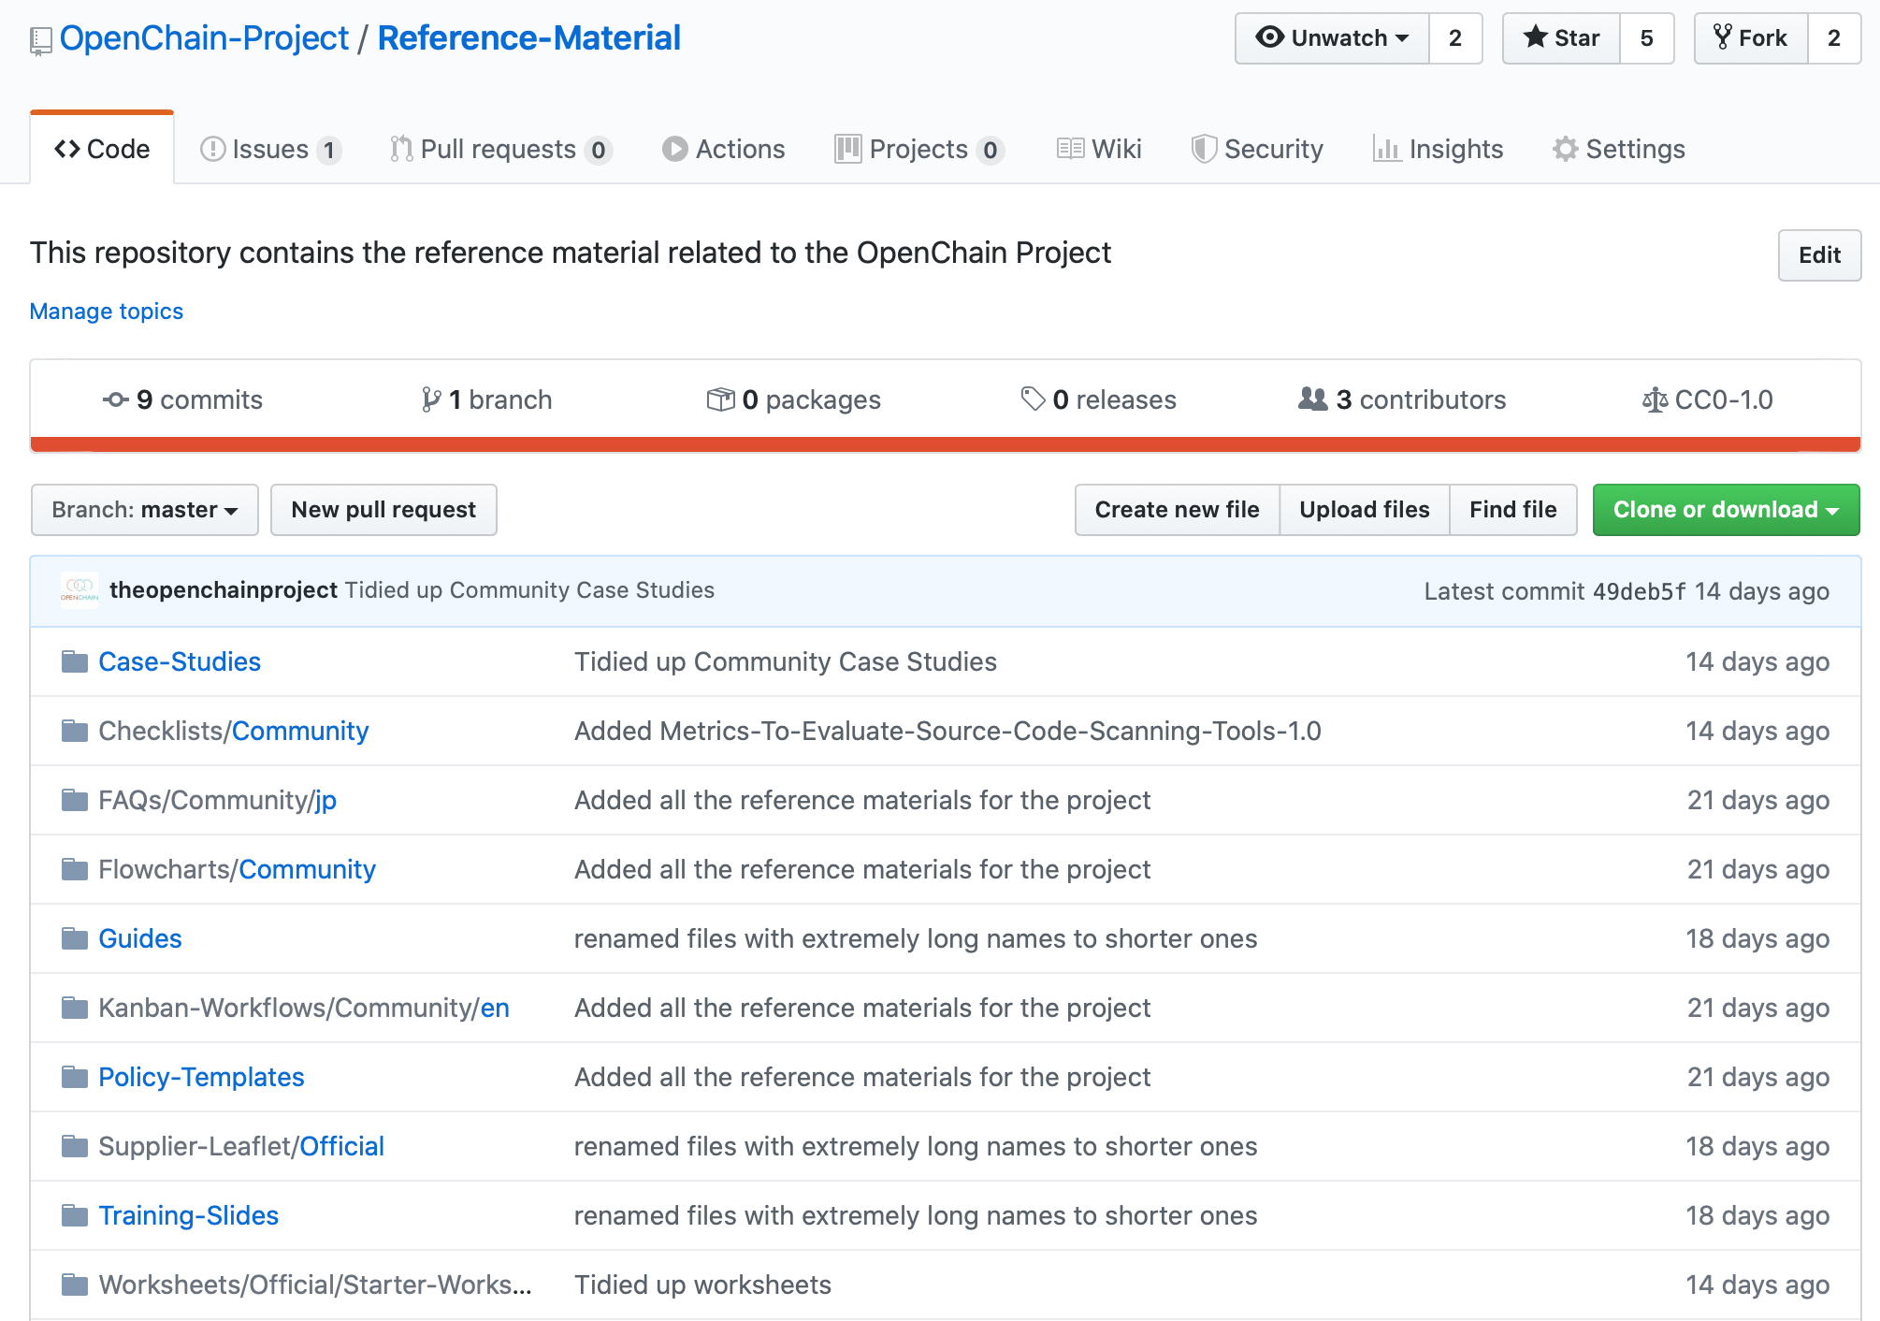Click the releases tag icon
Viewport: 1880px width, 1321px height.
point(1033,399)
